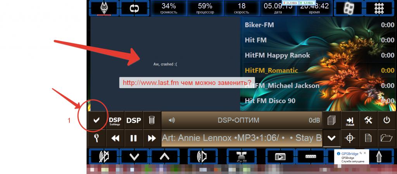Reset with the Default arrow button
The width and height of the screenshot is (397, 174).
click(x=350, y=121)
